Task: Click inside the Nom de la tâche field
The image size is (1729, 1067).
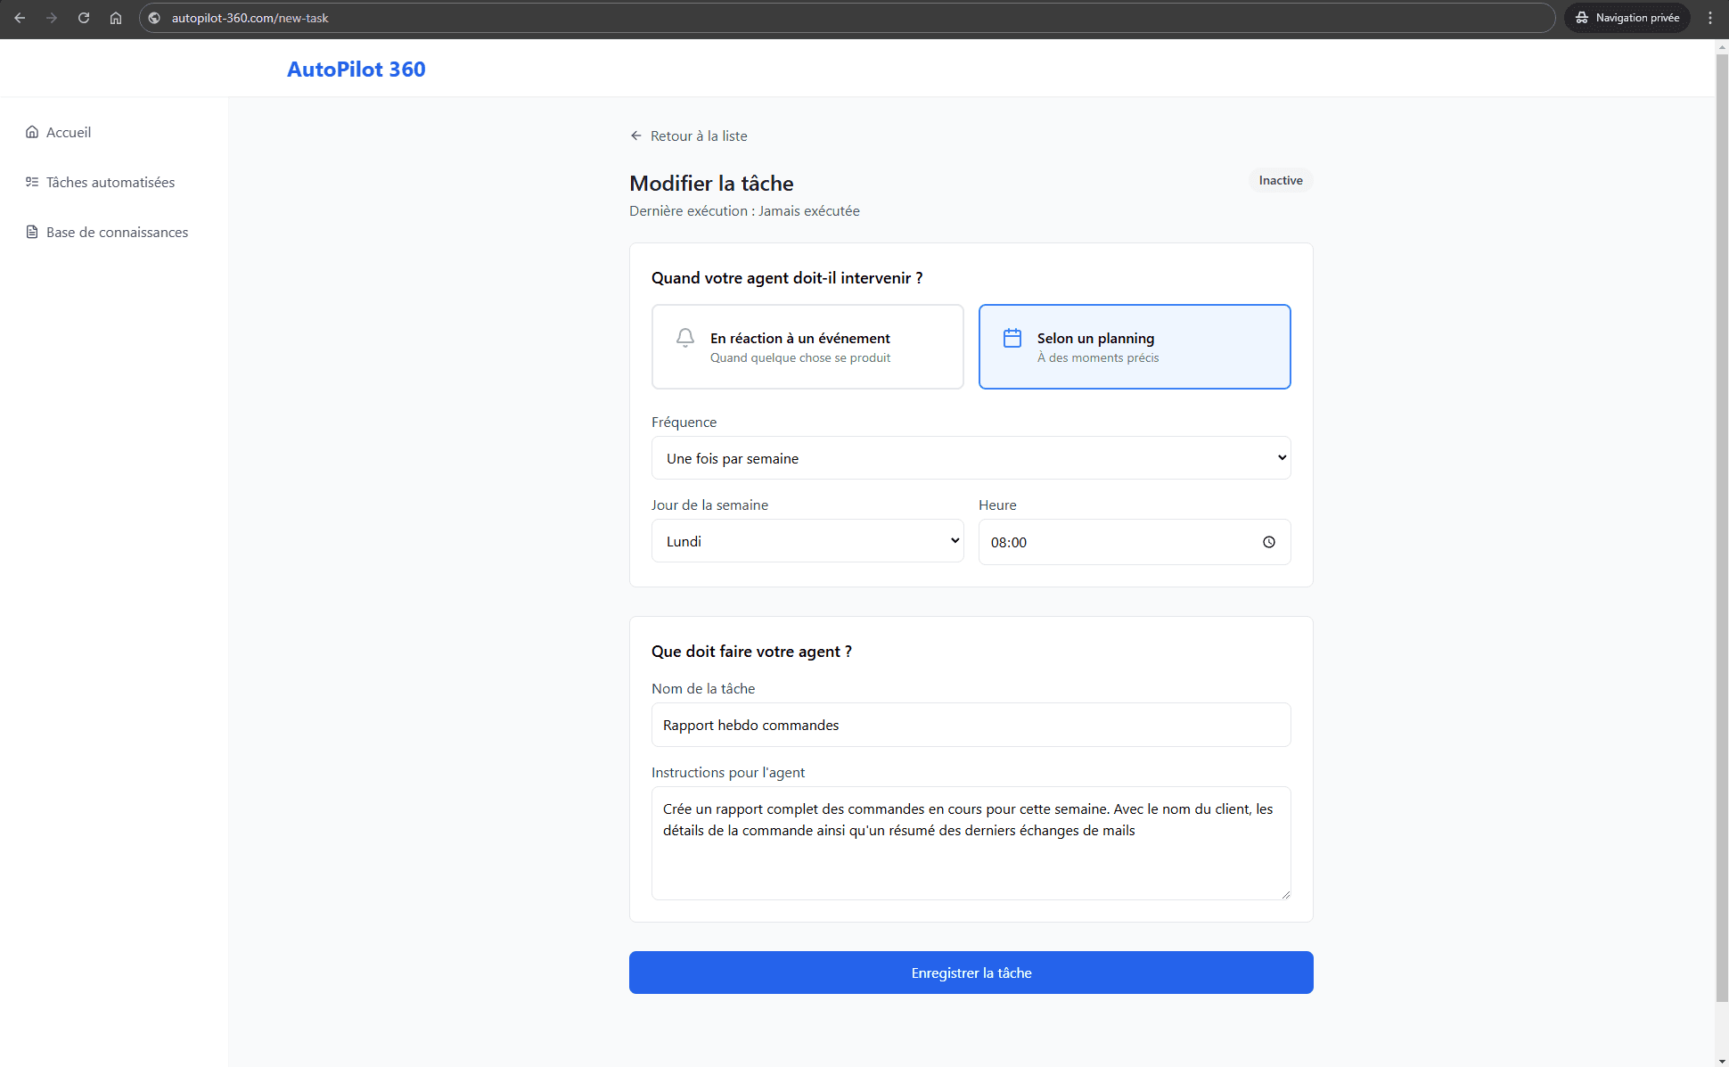Action: (x=971, y=725)
